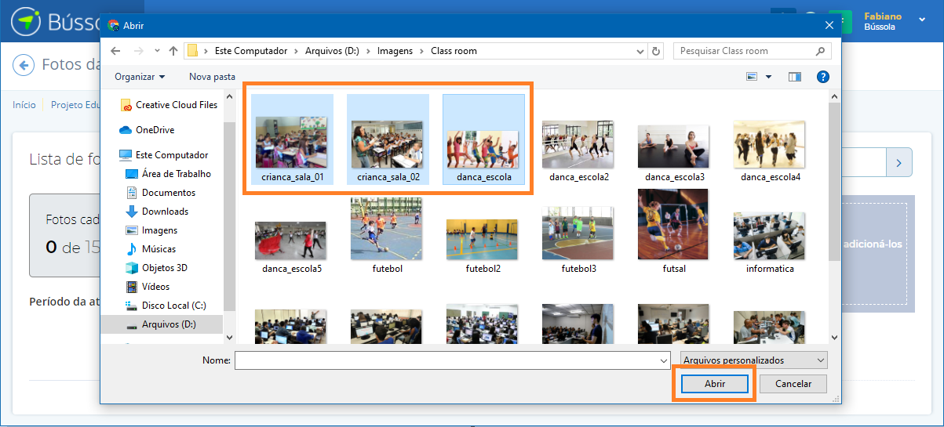Open Objetos 3D in the sidebar
This screenshot has width=944, height=427.
[156, 268]
